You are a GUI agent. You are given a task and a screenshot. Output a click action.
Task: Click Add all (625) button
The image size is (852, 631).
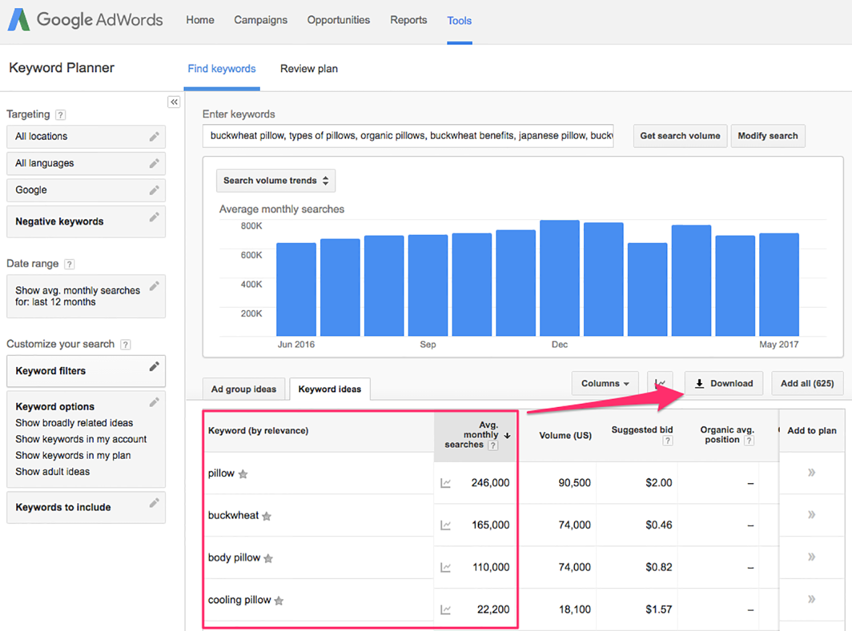click(x=808, y=383)
